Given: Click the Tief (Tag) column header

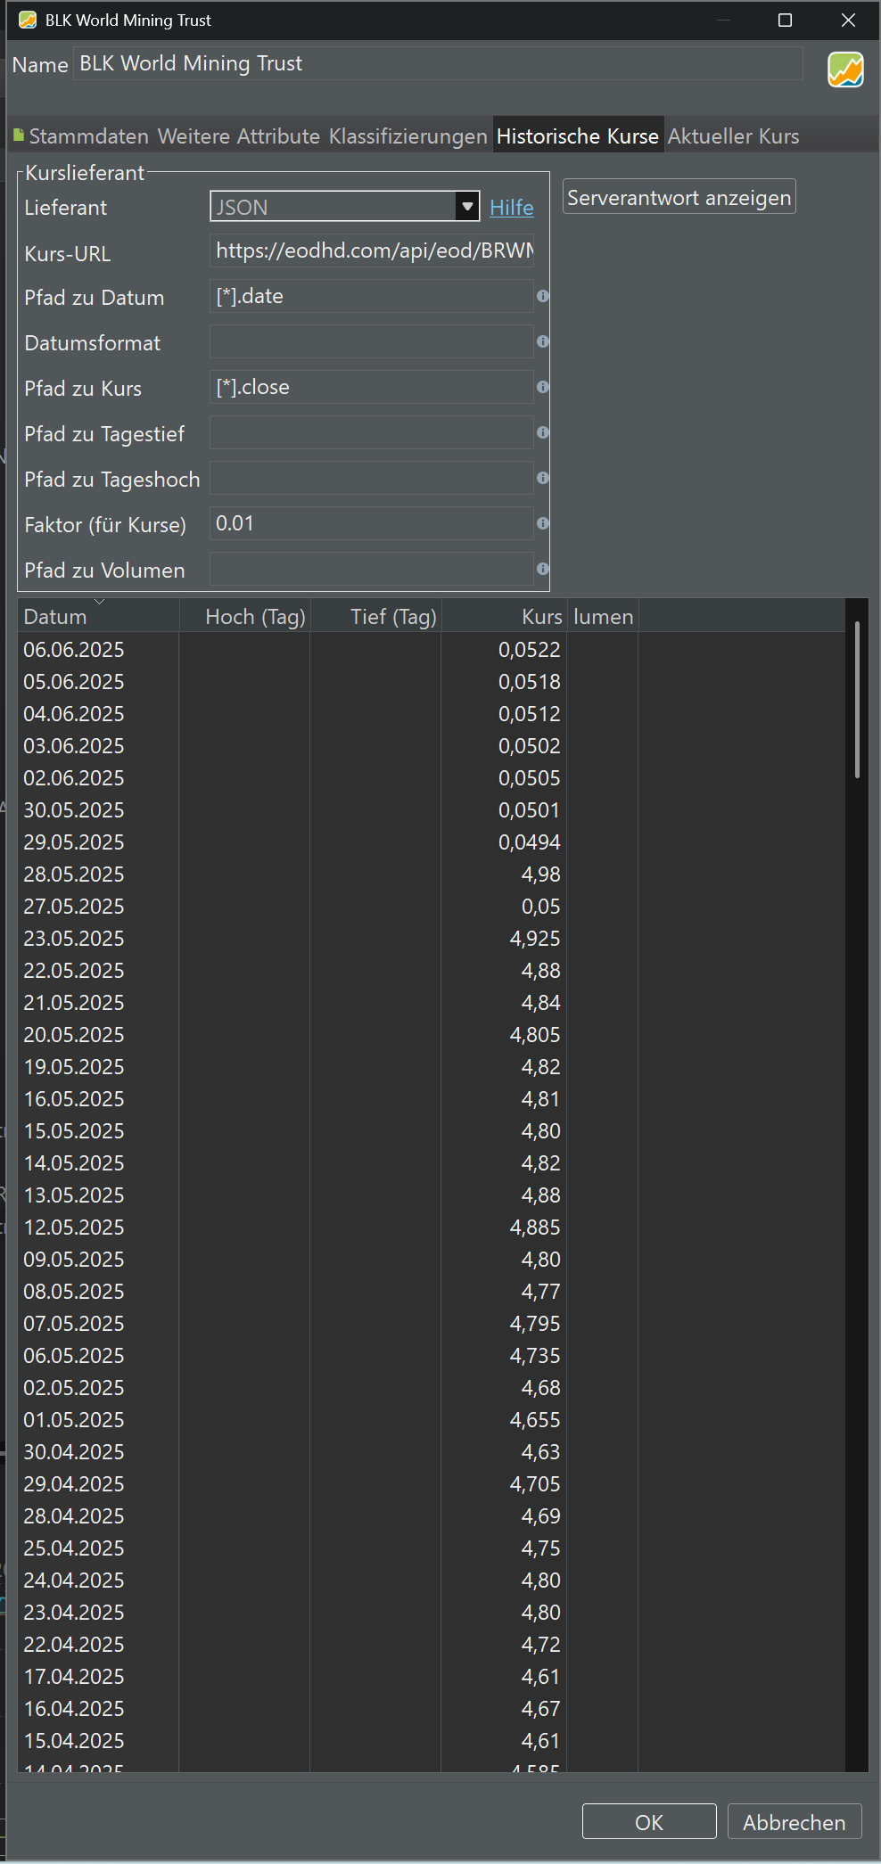Looking at the screenshot, I should coord(375,616).
